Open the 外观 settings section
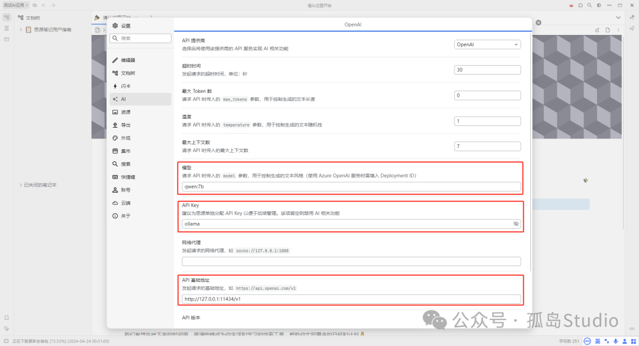Screen dimensions: 639x346 [140, 138]
